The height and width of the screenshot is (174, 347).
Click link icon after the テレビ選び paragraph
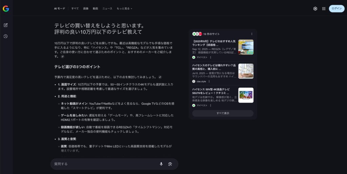(x=160, y=77)
